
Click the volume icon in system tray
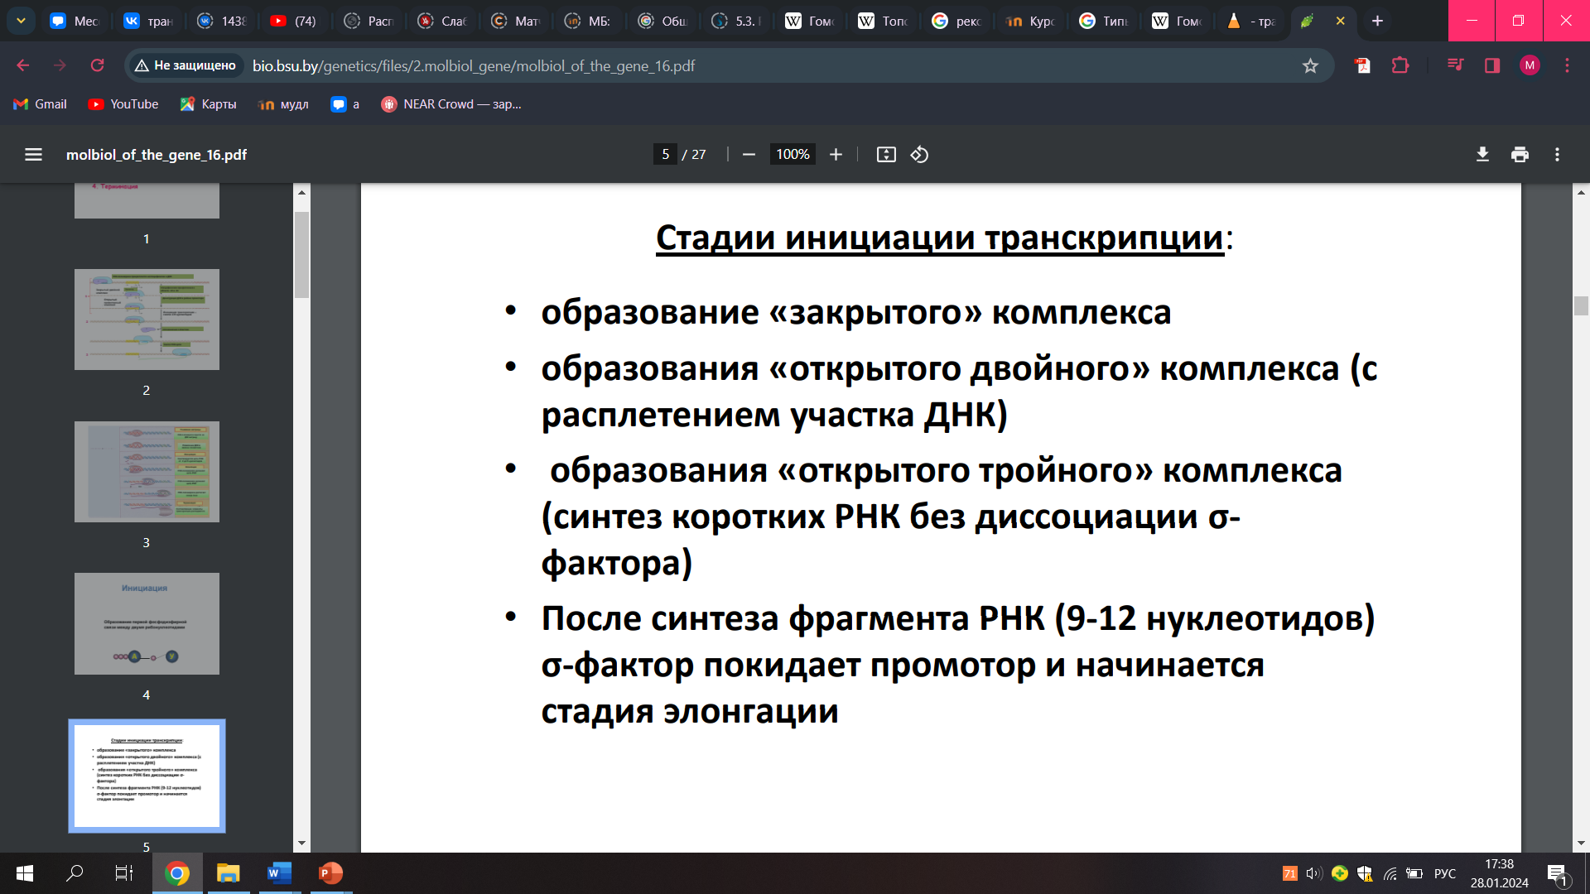[1314, 873]
